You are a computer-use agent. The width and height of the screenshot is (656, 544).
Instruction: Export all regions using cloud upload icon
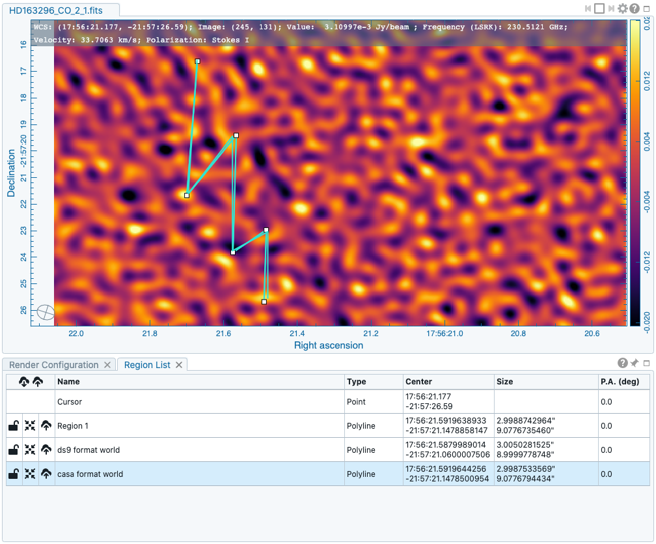coord(38,382)
